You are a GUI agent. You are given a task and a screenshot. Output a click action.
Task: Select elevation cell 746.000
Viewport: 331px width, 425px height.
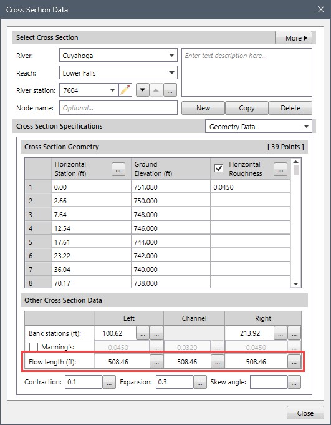[171, 228]
